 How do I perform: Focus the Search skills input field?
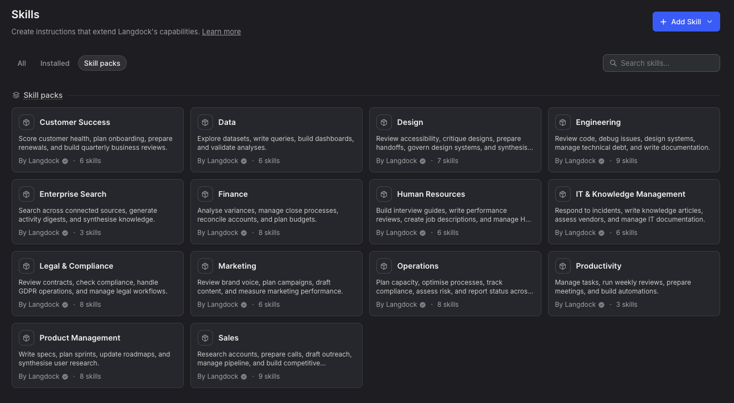(661, 63)
